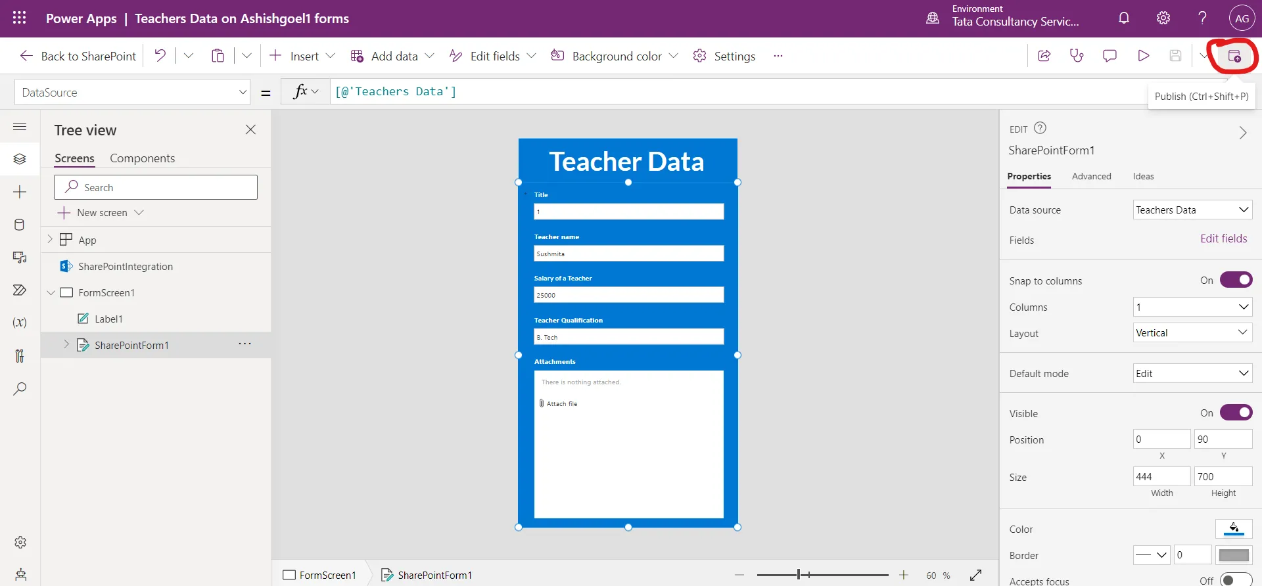Viewport: 1262px width, 586px height.
Task: Click the Paste clipboard icon
Action: (218, 56)
